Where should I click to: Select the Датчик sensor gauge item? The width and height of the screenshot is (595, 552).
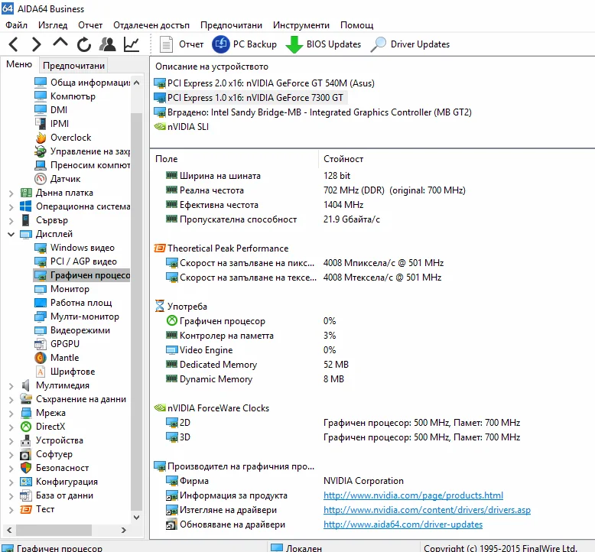tap(57, 179)
